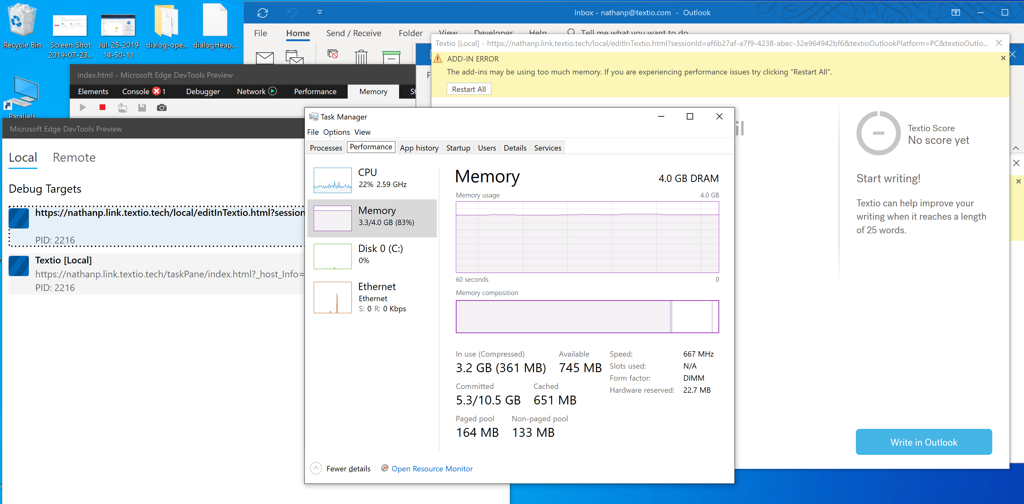Viewport: 1024px width, 504px height.
Task: Open Resource Monitor link
Action: pos(432,468)
